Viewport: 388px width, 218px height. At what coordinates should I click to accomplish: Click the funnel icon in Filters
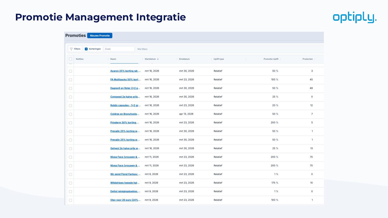[71, 49]
